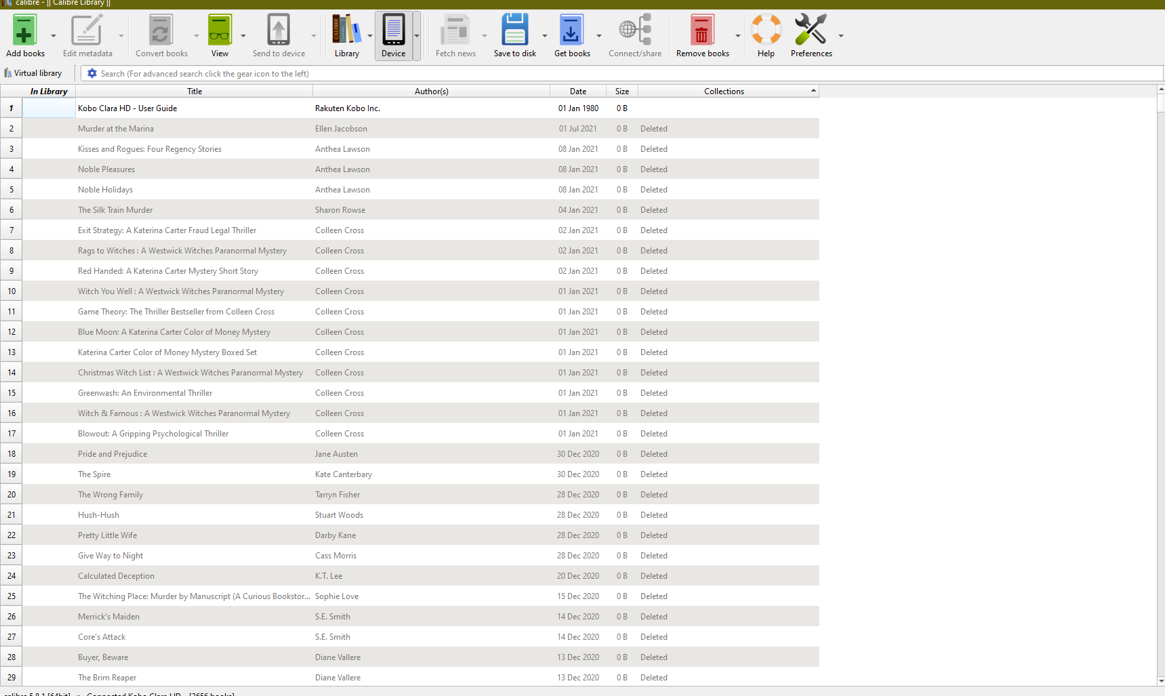Click row number 12 header
Image resolution: width=1165 pixels, height=696 pixels.
point(12,332)
